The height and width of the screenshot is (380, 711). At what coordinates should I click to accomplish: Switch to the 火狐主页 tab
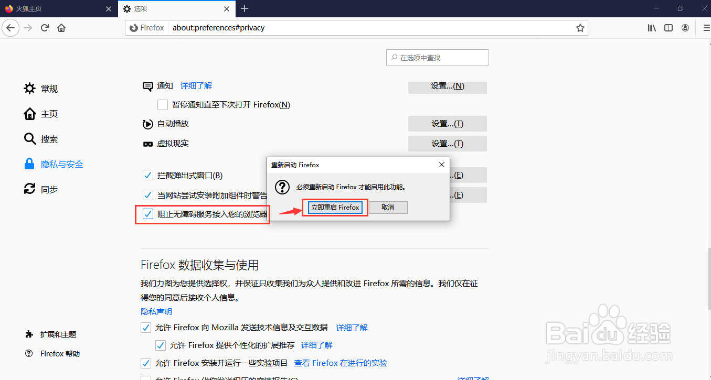click(59, 9)
